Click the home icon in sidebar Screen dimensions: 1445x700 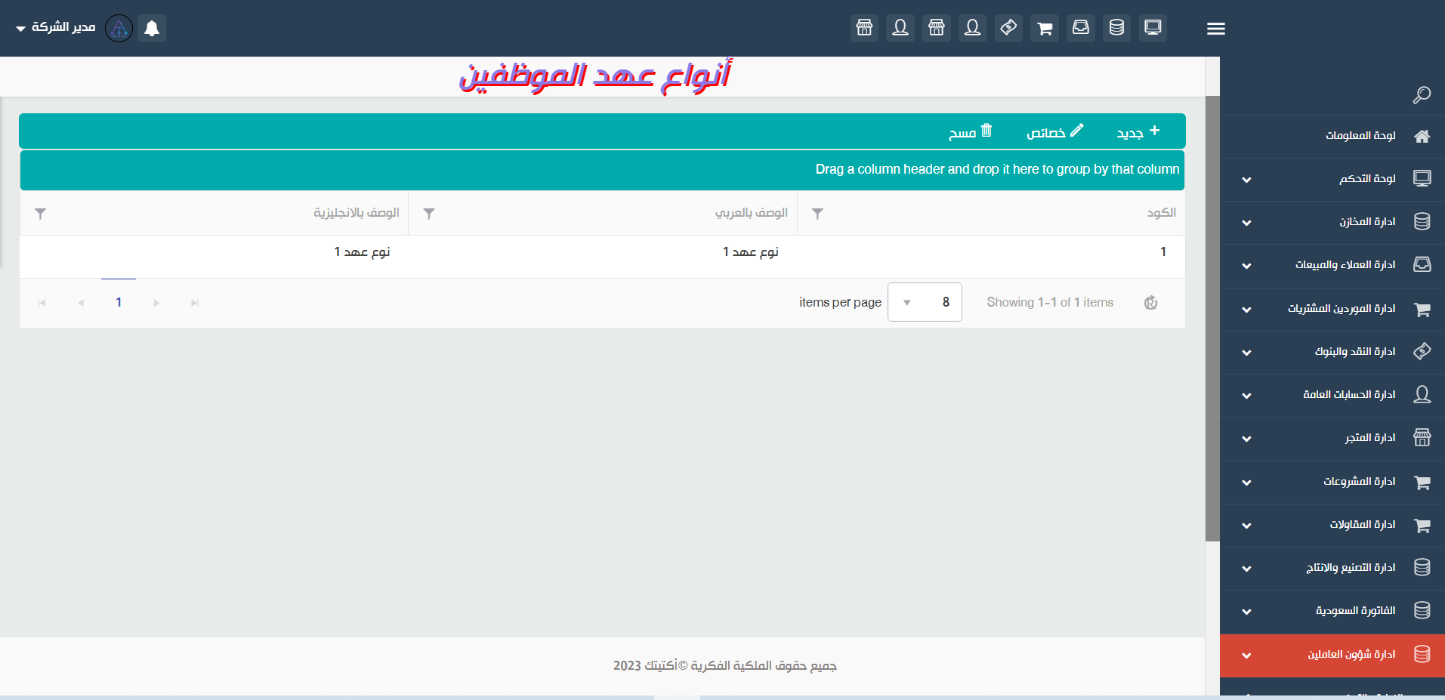(1422, 136)
